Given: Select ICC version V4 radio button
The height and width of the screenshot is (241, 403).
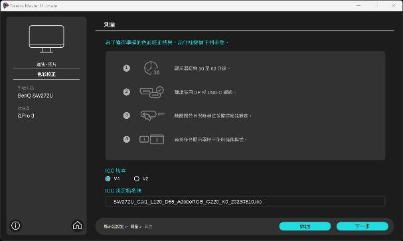Looking at the screenshot, I should 108,179.
